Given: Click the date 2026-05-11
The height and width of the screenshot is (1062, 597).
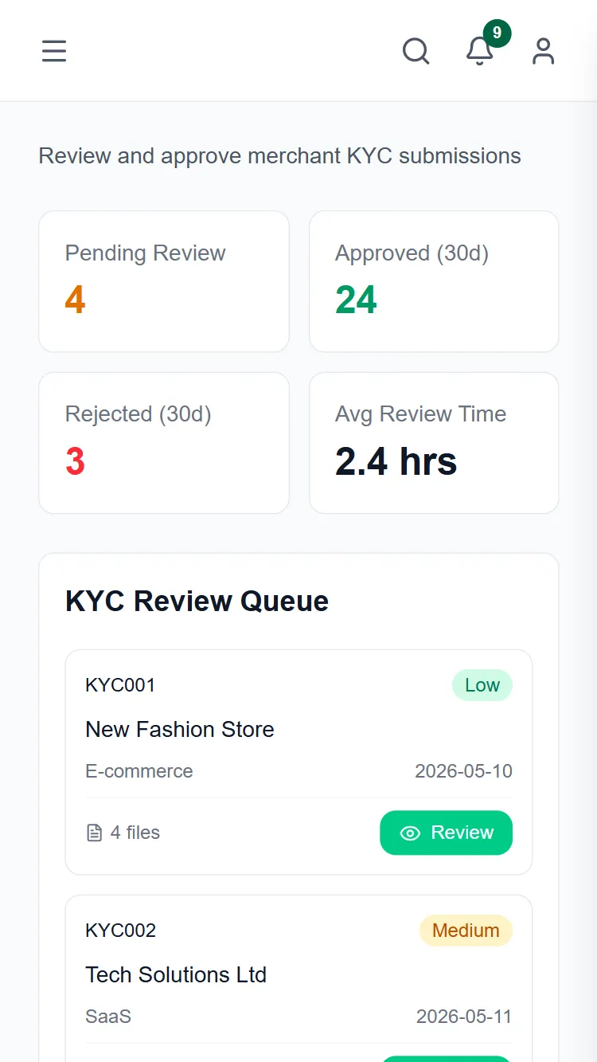Looking at the screenshot, I should [464, 1017].
